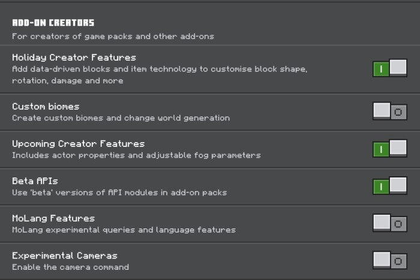Click the 'Use beta versions of API' description
Screen dimensions: 420x280
[119, 192]
